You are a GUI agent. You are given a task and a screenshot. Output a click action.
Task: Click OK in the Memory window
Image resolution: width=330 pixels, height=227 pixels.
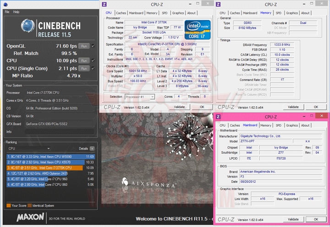316,107
